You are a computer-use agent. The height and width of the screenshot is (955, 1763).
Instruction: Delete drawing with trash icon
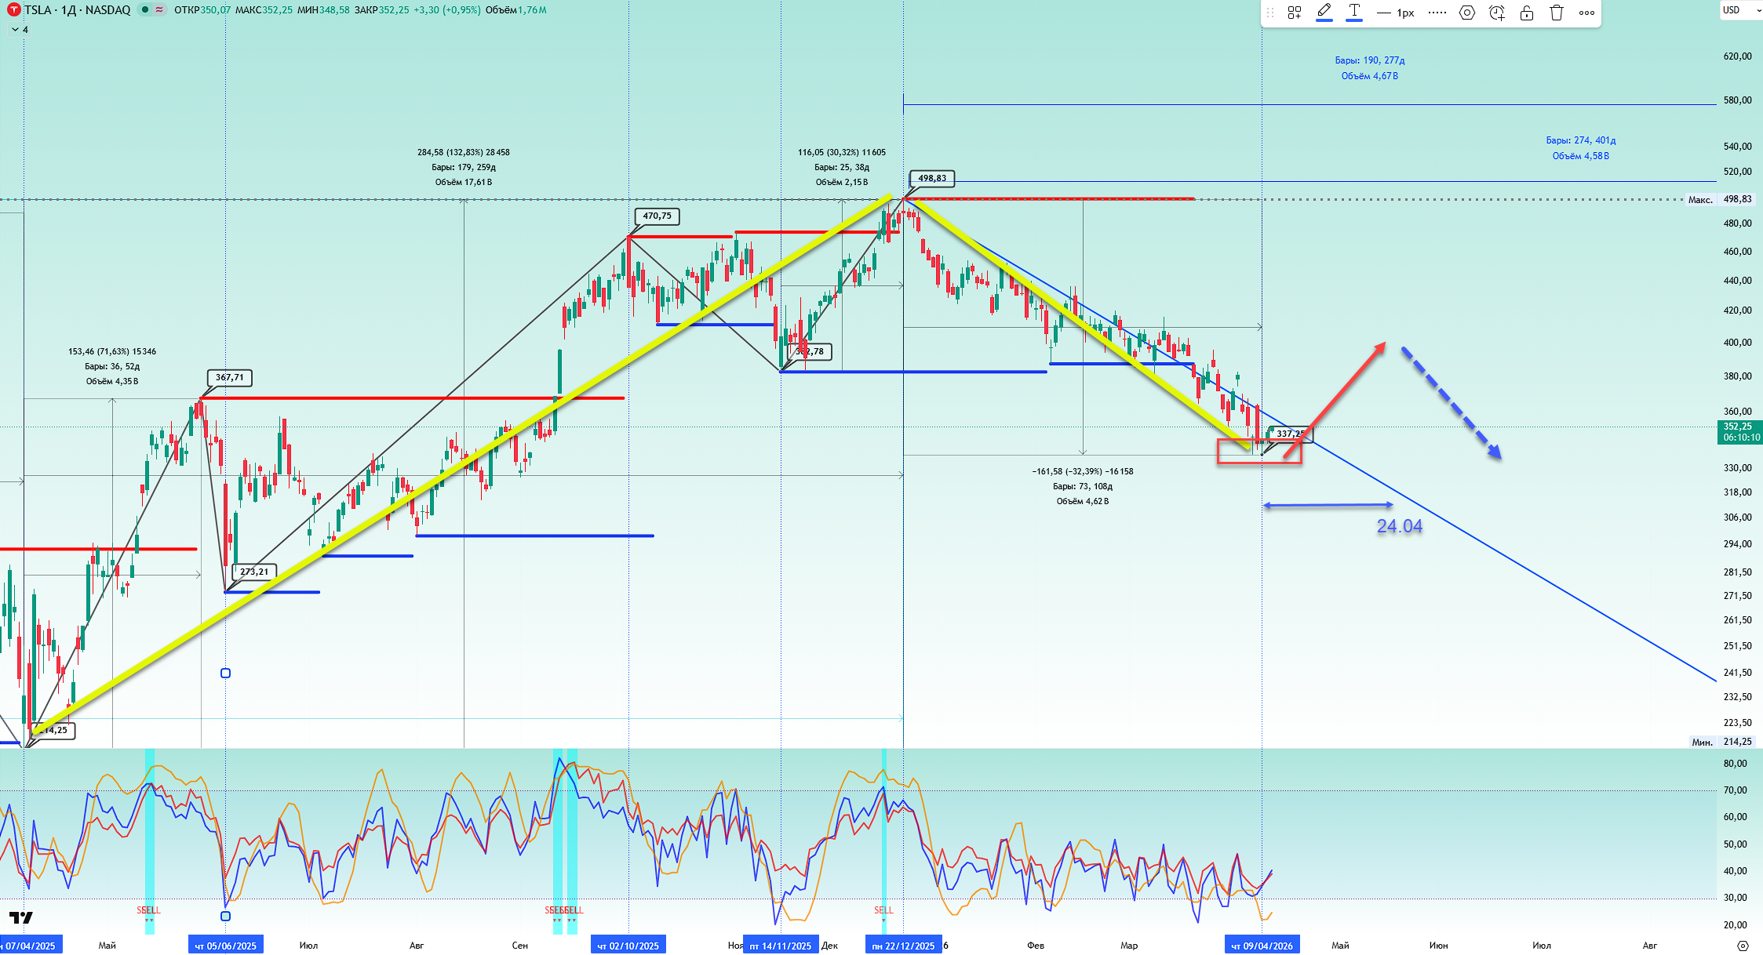point(1557,13)
